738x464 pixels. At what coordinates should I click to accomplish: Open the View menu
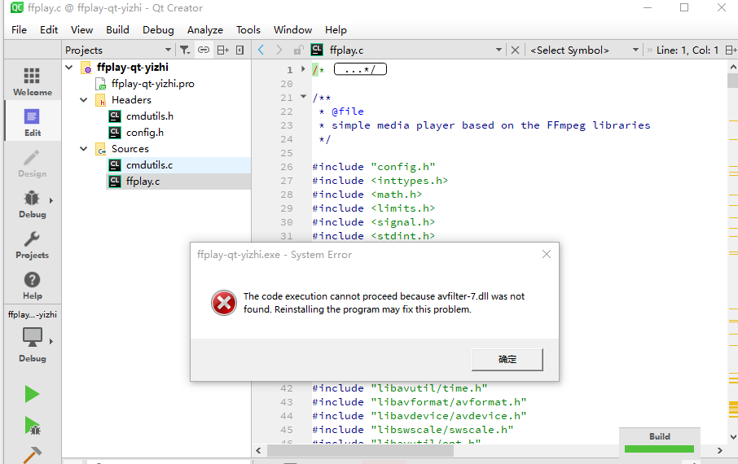(81, 29)
